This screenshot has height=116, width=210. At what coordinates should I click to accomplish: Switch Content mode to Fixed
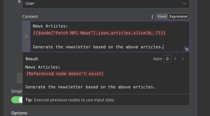162,16
